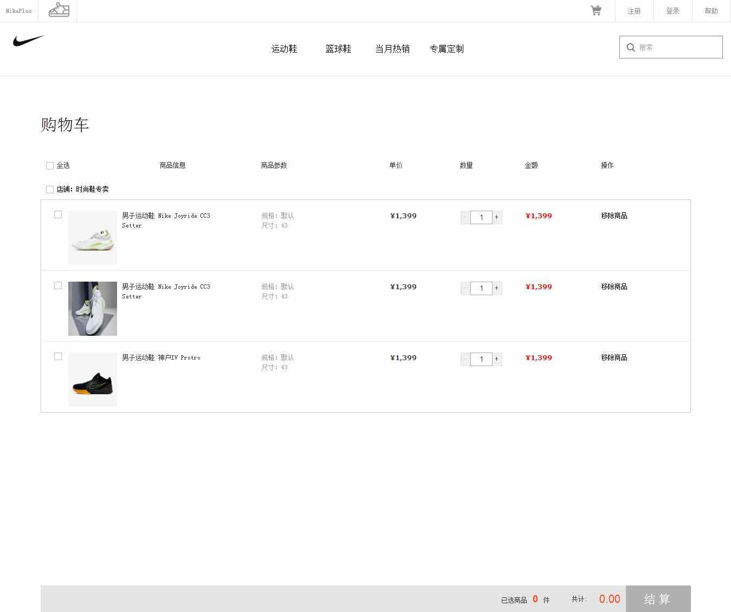The height and width of the screenshot is (612, 731).
Task: Click the 金额 column header
Action: 531,165
